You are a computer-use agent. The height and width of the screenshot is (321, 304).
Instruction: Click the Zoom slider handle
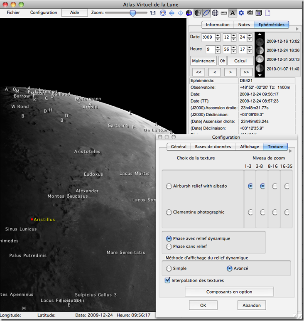tap(133, 13)
